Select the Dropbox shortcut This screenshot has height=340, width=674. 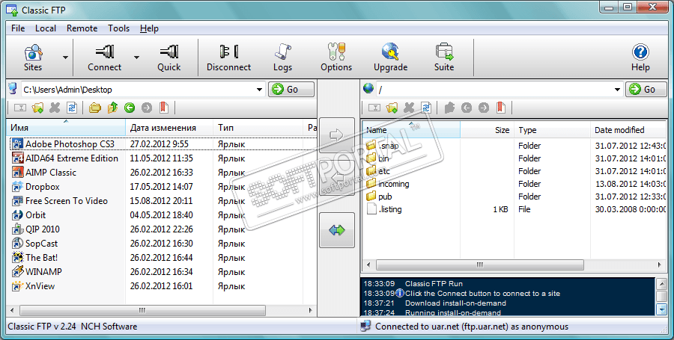(x=36, y=187)
